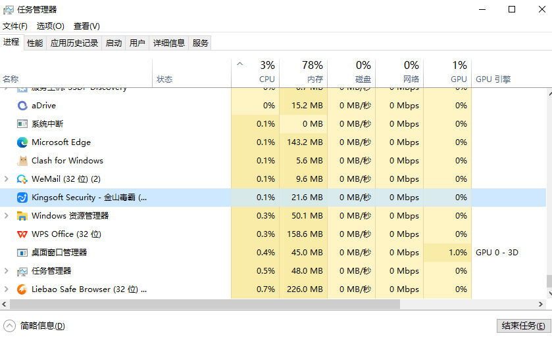Select the WeMail process icon
The height and width of the screenshot is (338, 552).
(22, 179)
